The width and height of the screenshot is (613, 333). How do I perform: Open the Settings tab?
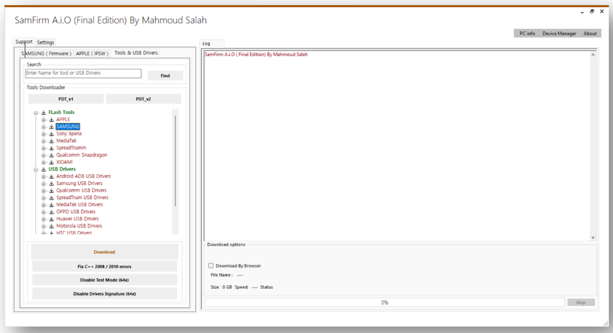tap(45, 42)
